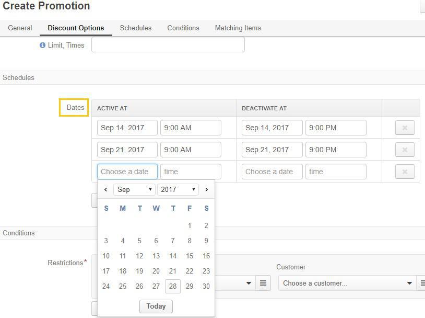The width and height of the screenshot is (425, 318).
Task: Open the calendar year dropdown showing 2017
Action: click(x=178, y=189)
